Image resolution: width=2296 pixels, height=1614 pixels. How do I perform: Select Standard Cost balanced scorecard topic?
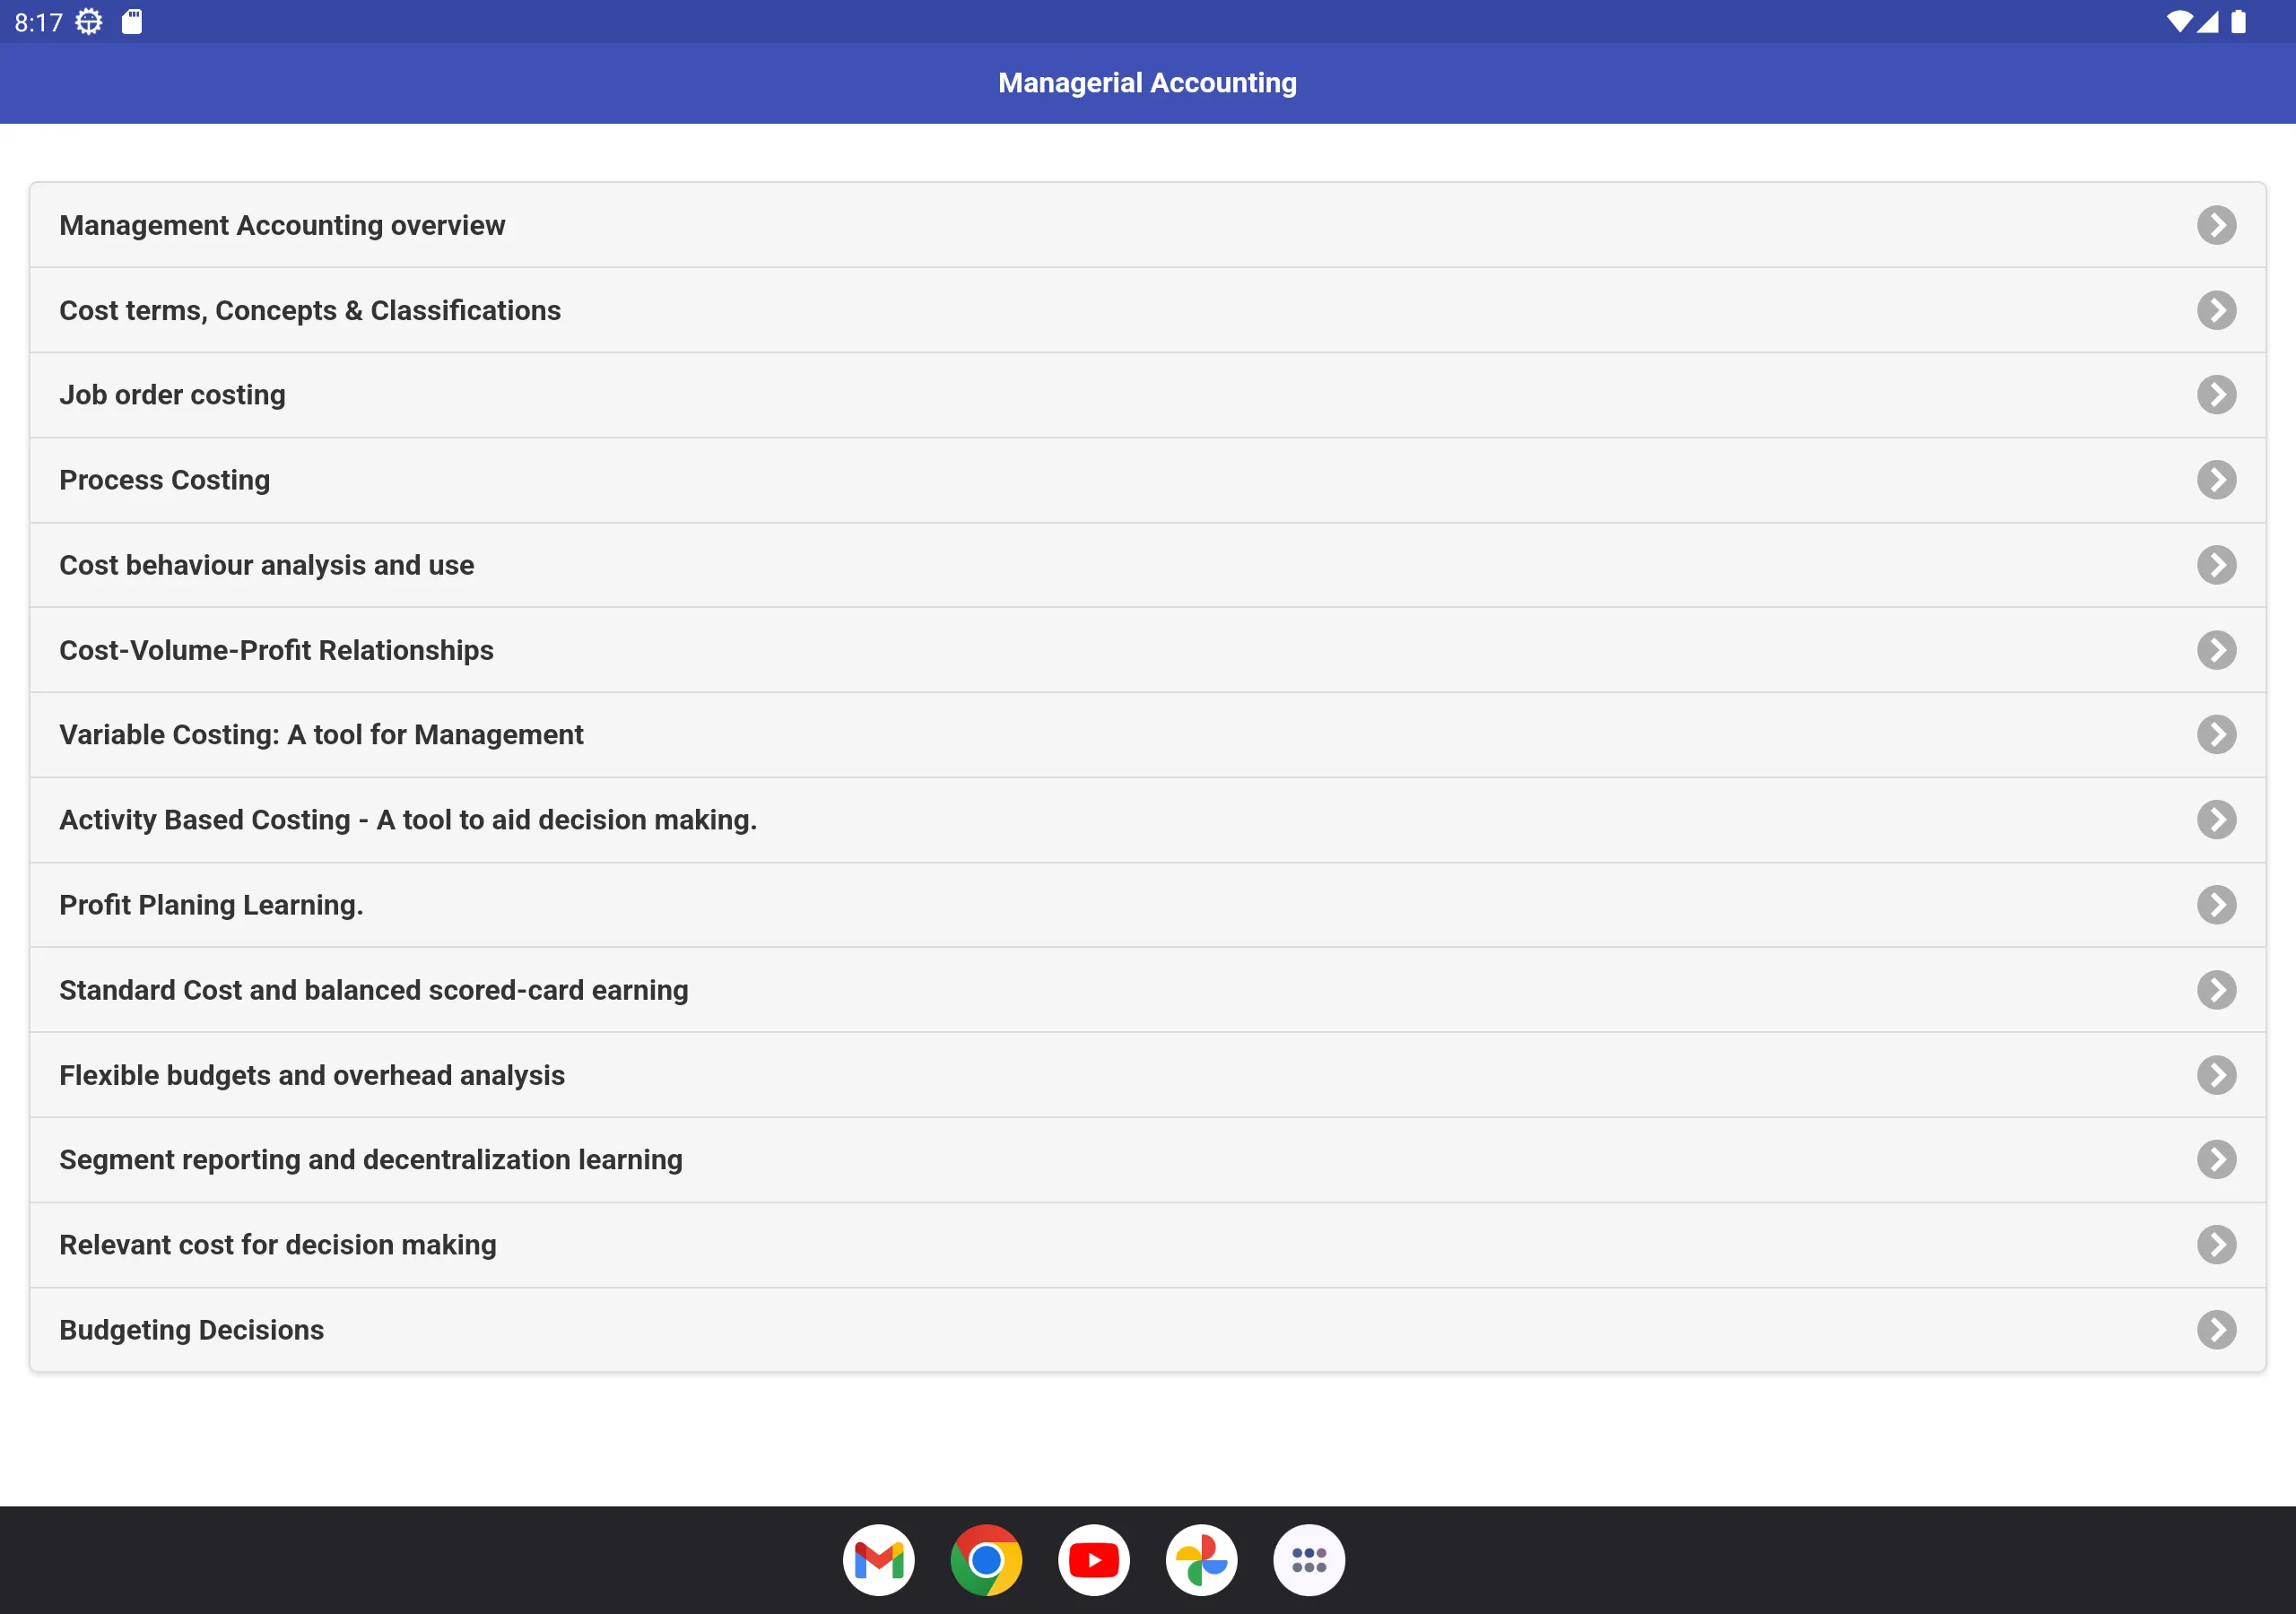tap(1148, 991)
